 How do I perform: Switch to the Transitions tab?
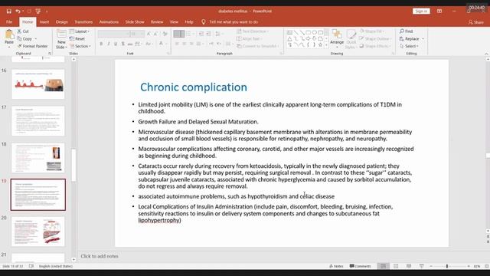(x=83, y=22)
